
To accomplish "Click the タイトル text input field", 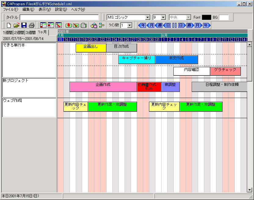I will pos(59,17).
